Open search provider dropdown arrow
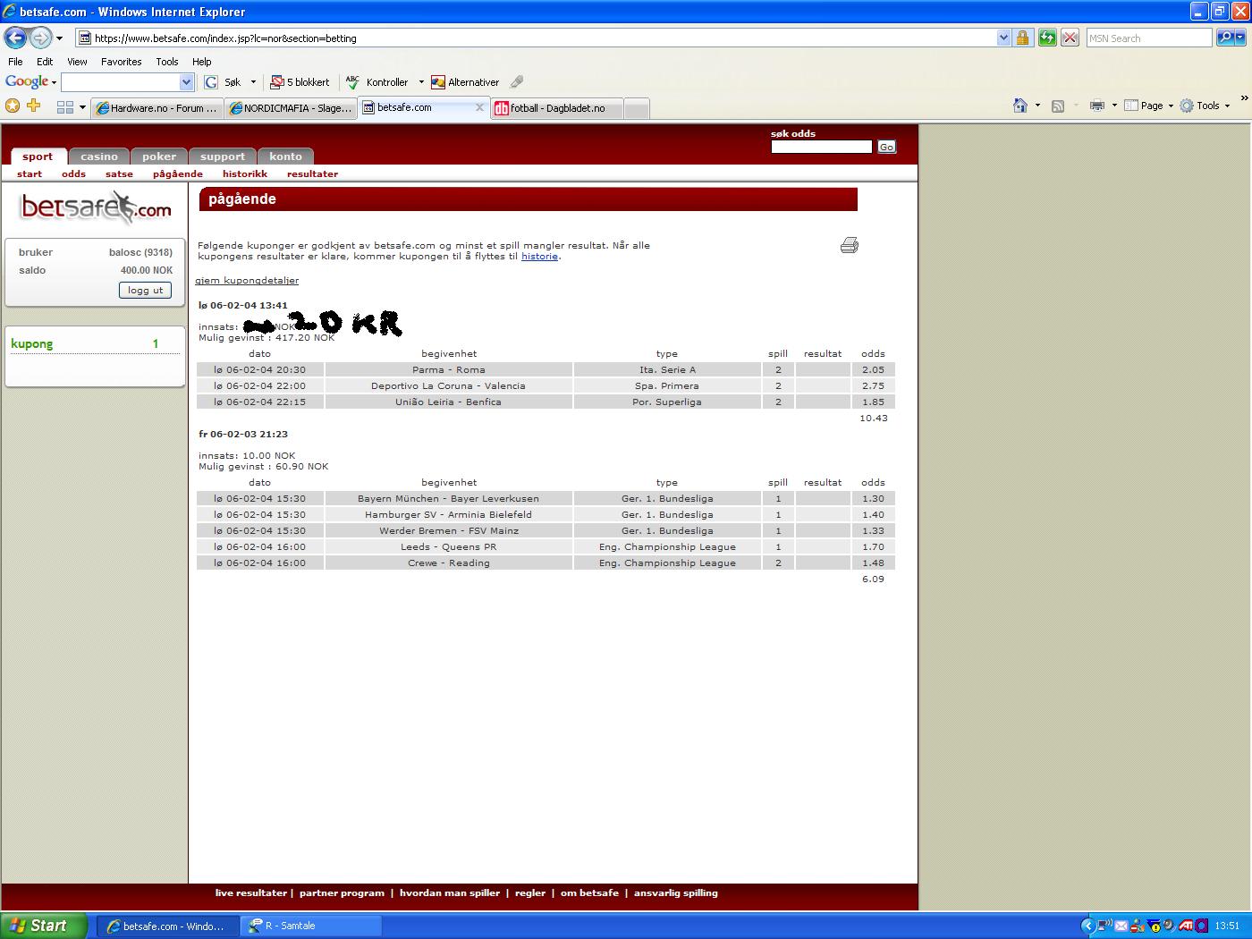 point(1241,38)
